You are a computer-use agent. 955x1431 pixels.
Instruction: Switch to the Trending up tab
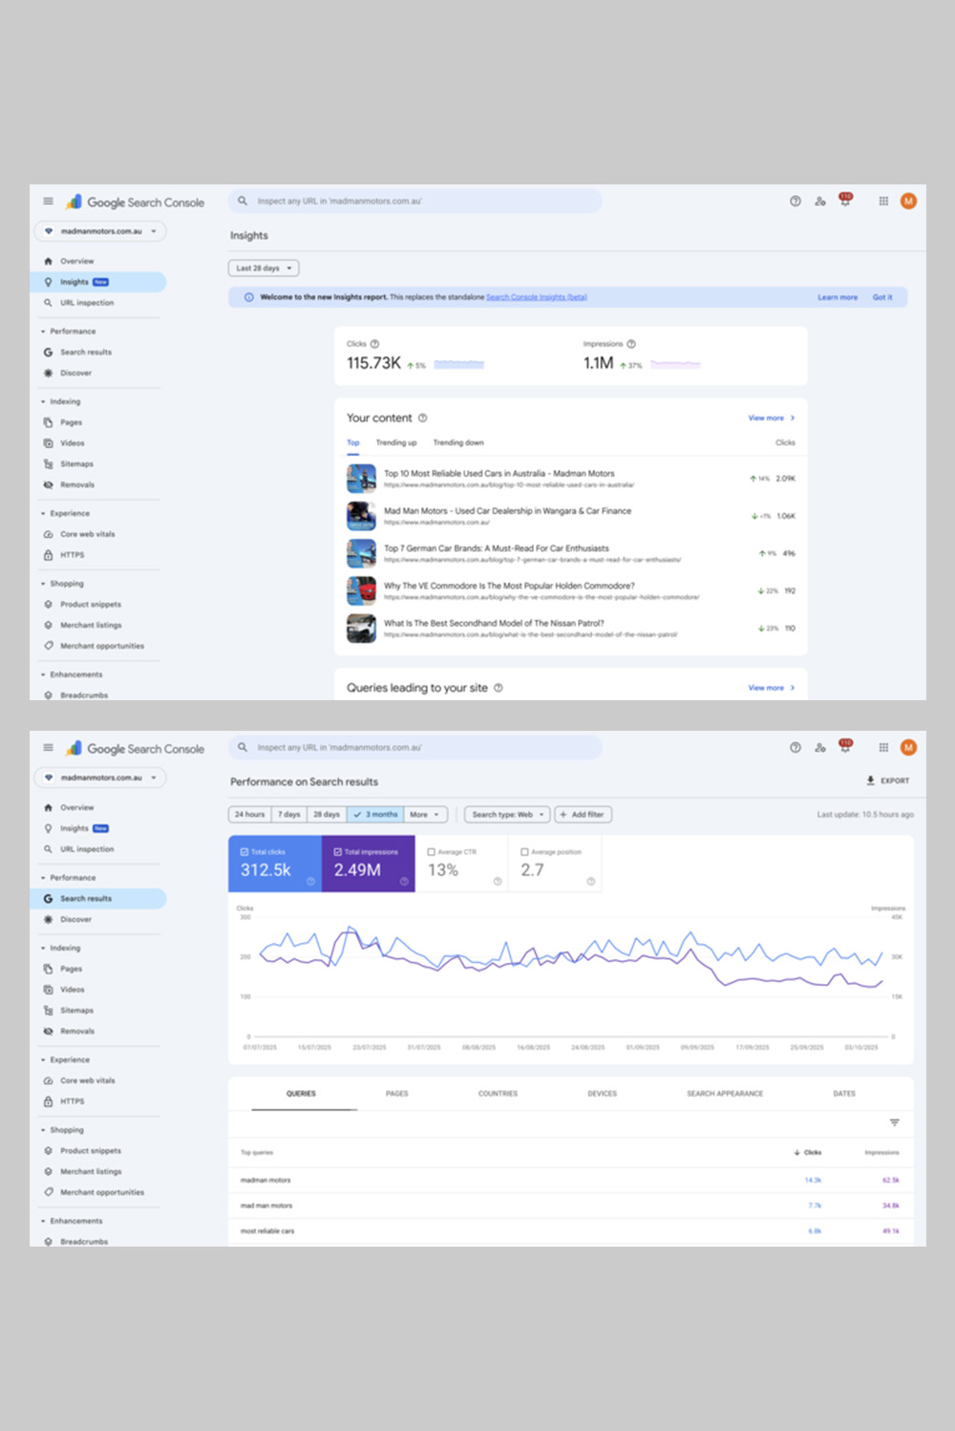click(396, 443)
